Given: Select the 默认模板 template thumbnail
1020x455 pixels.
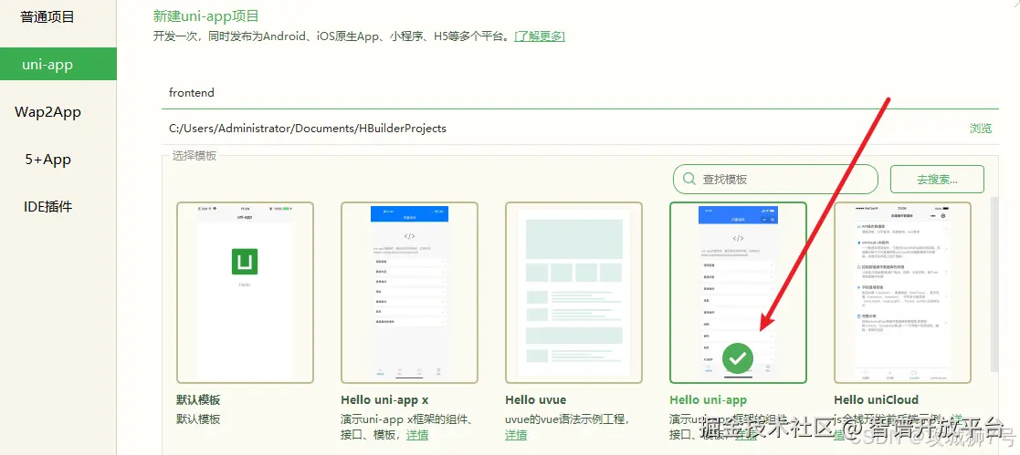Looking at the screenshot, I should [x=246, y=293].
